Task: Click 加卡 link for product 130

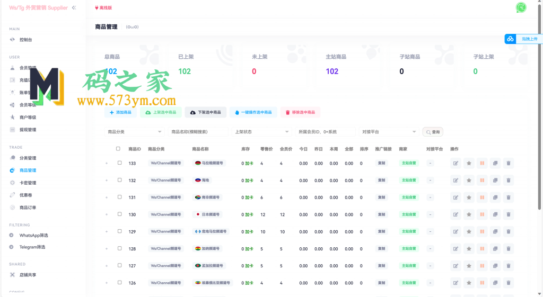Action: tap(249, 215)
